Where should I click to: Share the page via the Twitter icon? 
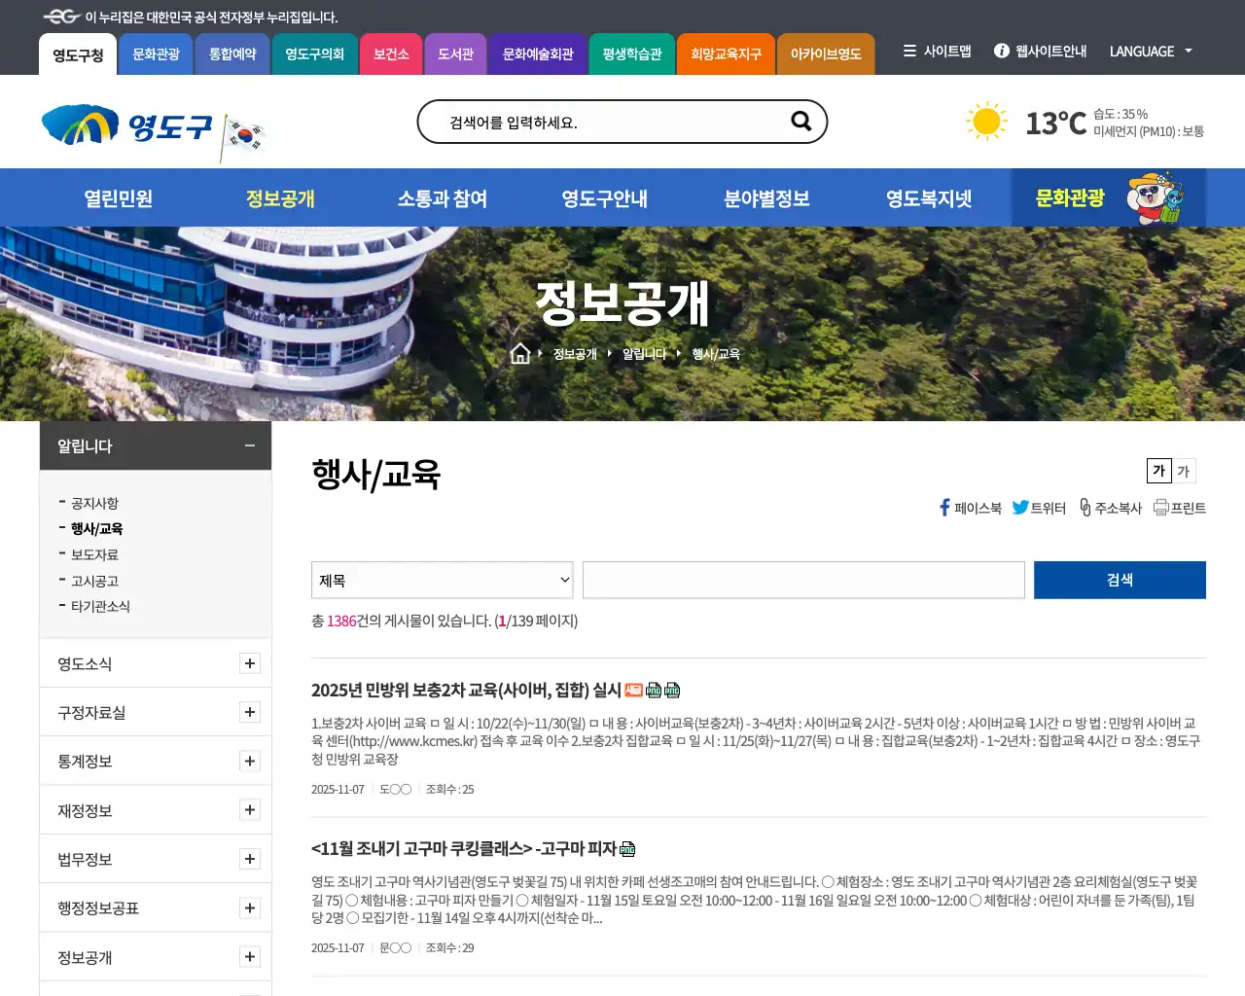point(1020,507)
